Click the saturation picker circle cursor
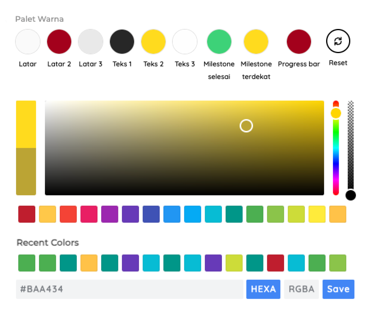The height and width of the screenshot is (315, 369). 246,126
